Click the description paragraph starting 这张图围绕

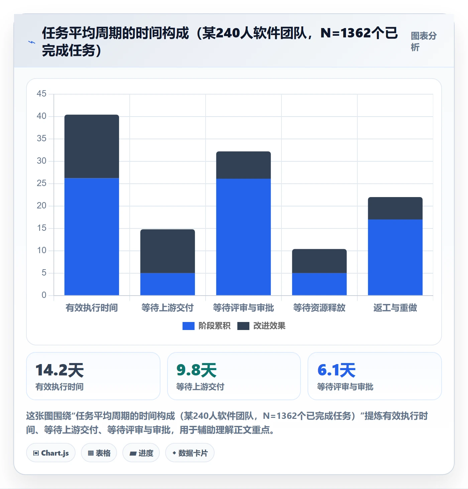227,423
